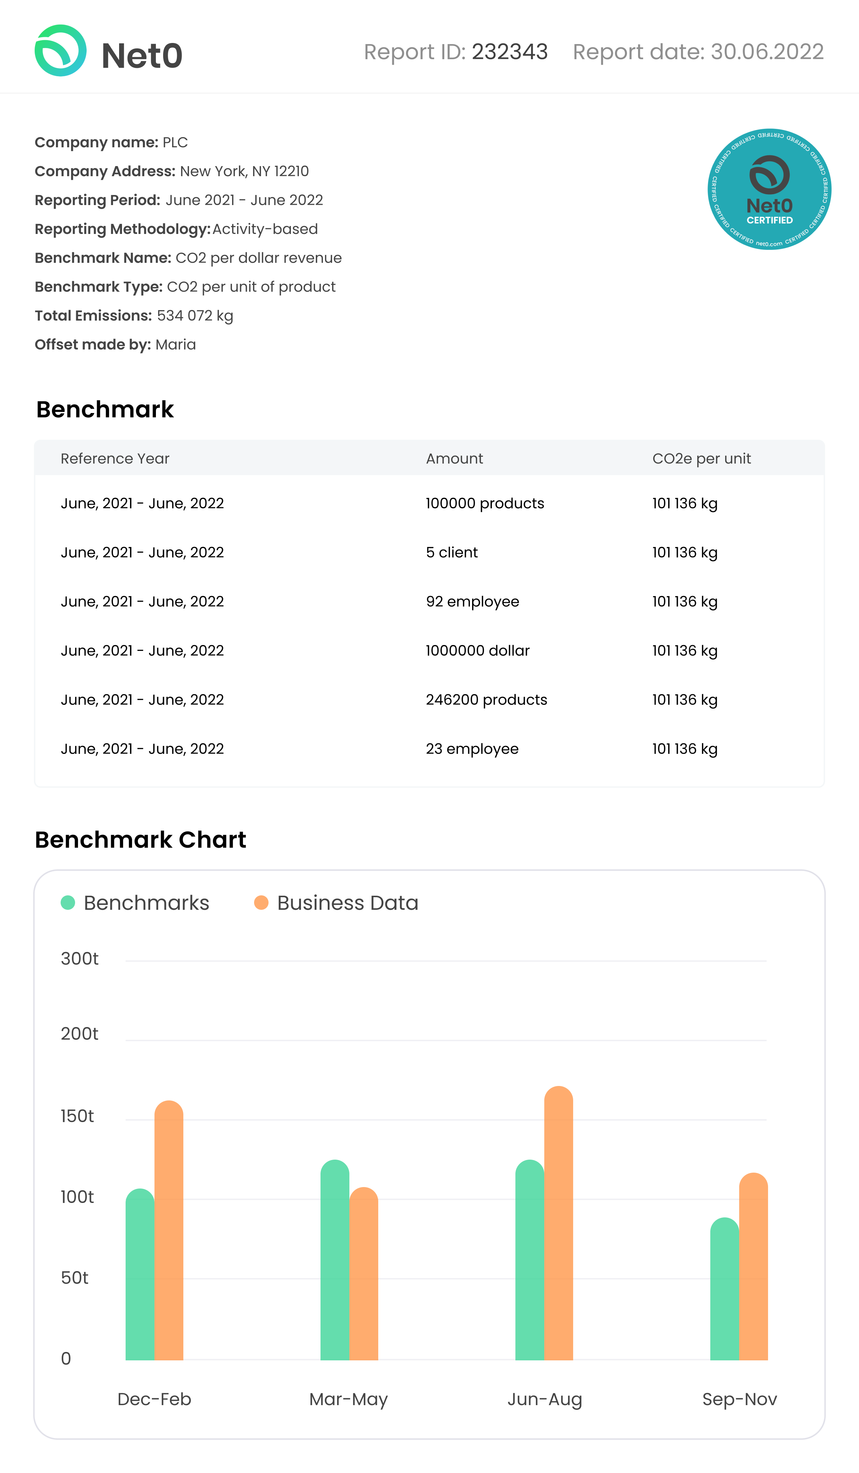
Task: Click CO2e value in the 23 employee row
Action: point(685,749)
